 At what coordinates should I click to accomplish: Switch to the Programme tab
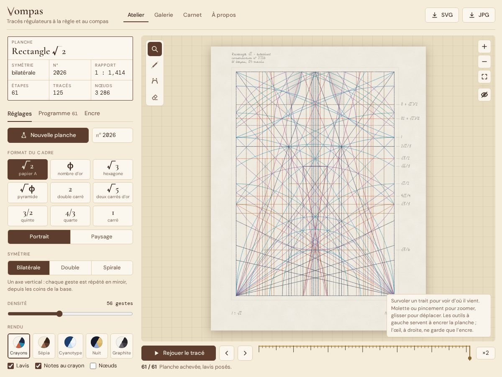point(58,114)
